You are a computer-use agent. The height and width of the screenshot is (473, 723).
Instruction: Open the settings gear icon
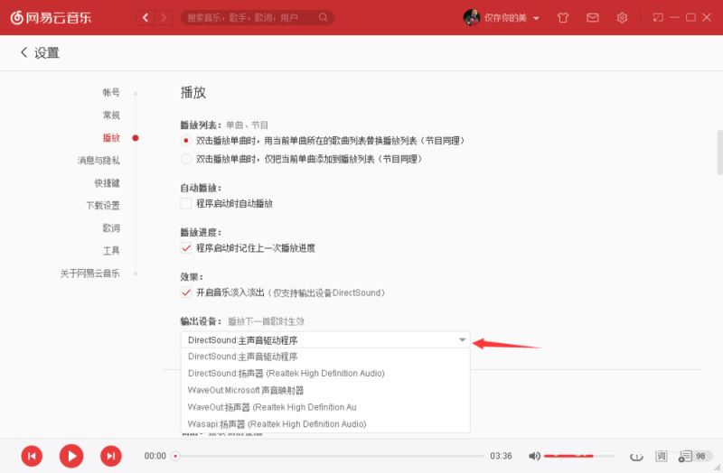tap(622, 17)
